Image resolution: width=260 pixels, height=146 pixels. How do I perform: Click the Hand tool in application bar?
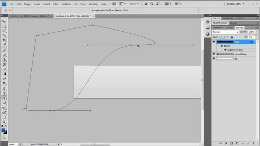tap(146, 4)
